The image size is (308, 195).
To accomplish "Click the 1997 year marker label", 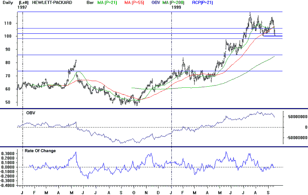I will (22, 7).
